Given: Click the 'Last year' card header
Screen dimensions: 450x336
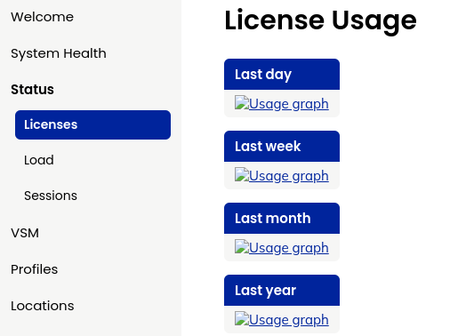Looking at the screenshot, I should click(x=282, y=291).
